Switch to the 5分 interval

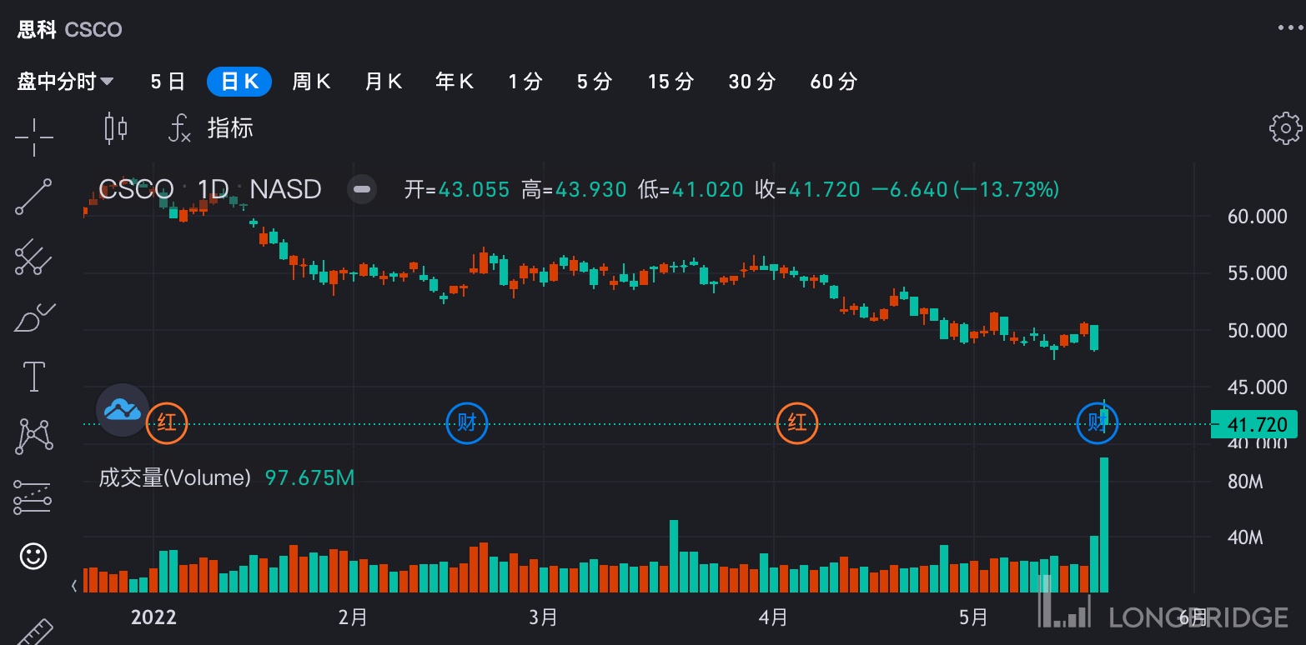(x=595, y=82)
